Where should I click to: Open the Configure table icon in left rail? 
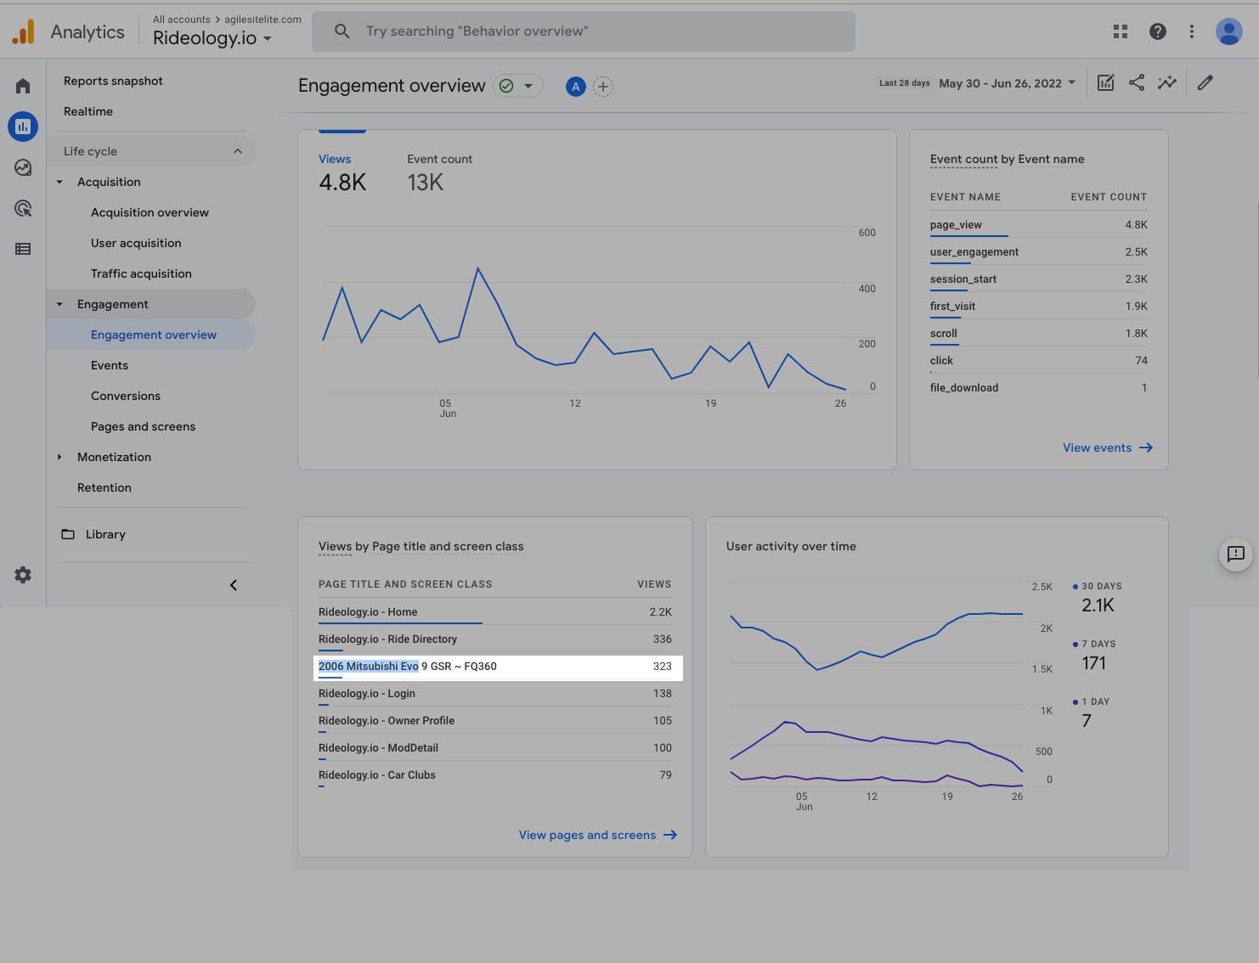pos(23,249)
